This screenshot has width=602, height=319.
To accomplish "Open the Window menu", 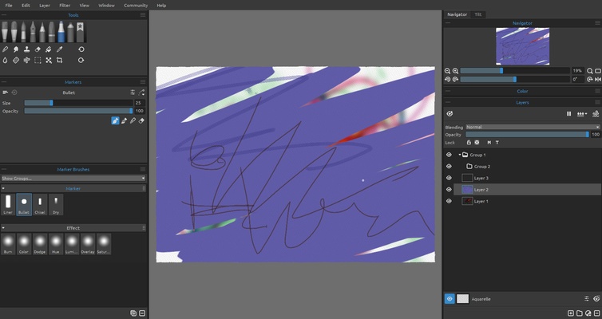I will coord(106,6).
